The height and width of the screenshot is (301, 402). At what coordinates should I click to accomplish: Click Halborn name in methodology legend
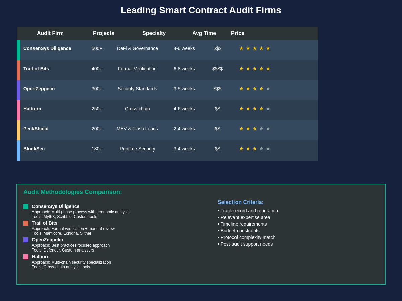click(x=41, y=257)
